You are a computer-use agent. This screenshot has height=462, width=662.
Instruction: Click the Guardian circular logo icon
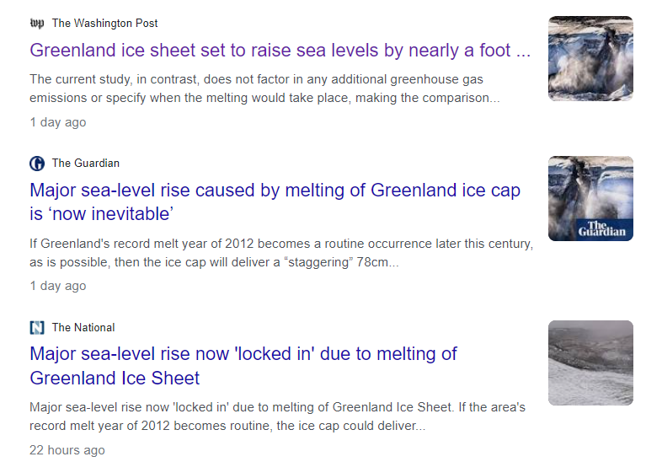[x=37, y=164]
